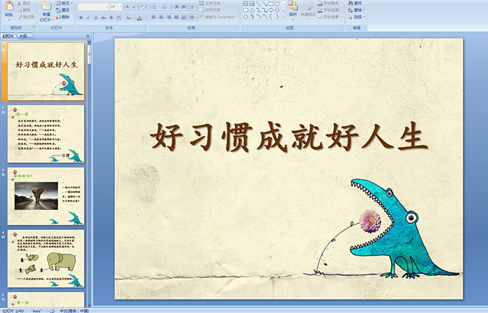Image resolution: width=488 pixels, height=313 pixels.
Task: Open the Clipboard pane launcher
Action: [x=33, y=27]
